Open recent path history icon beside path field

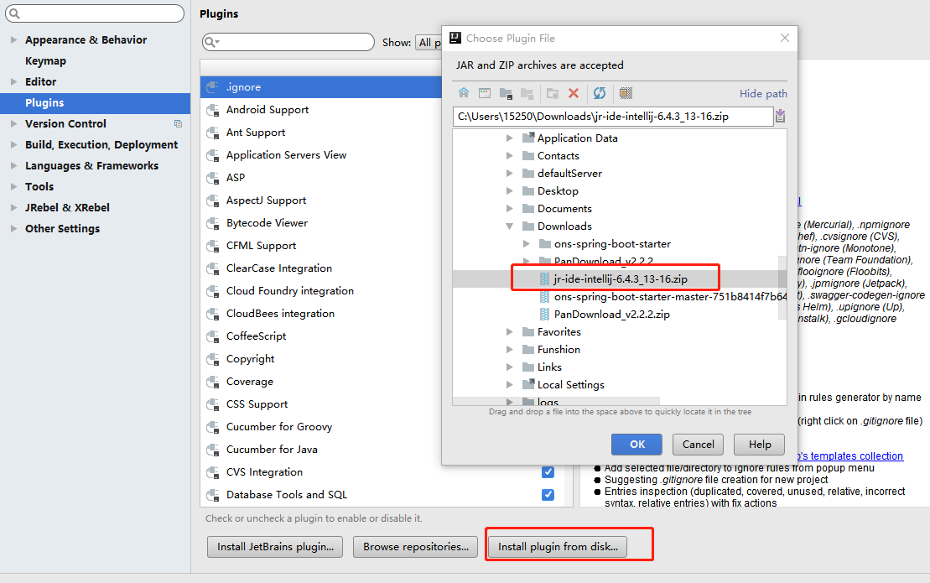(781, 116)
